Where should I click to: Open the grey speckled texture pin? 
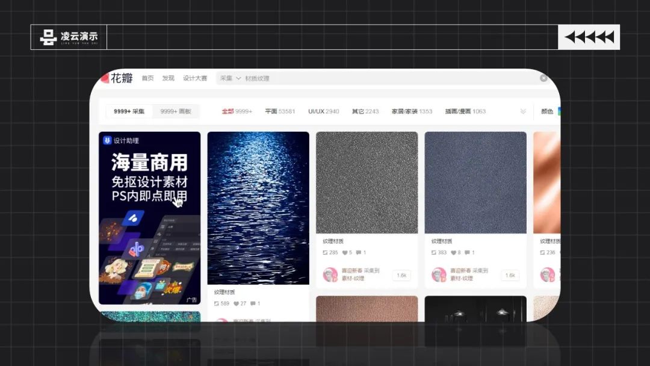[367, 183]
